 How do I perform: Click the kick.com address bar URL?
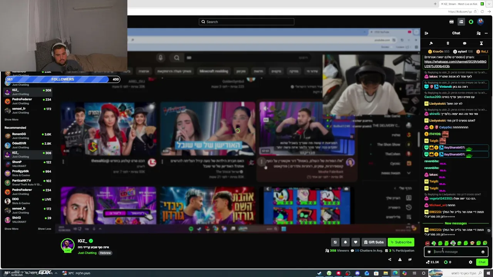[x=460, y=12]
